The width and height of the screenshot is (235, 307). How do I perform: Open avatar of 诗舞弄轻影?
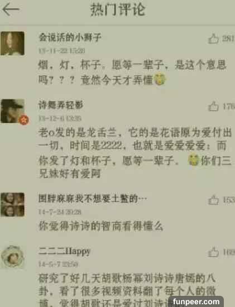tap(12, 111)
